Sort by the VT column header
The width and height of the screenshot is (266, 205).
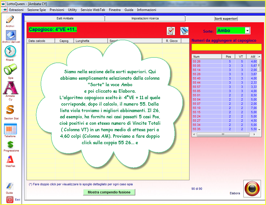tap(241, 57)
